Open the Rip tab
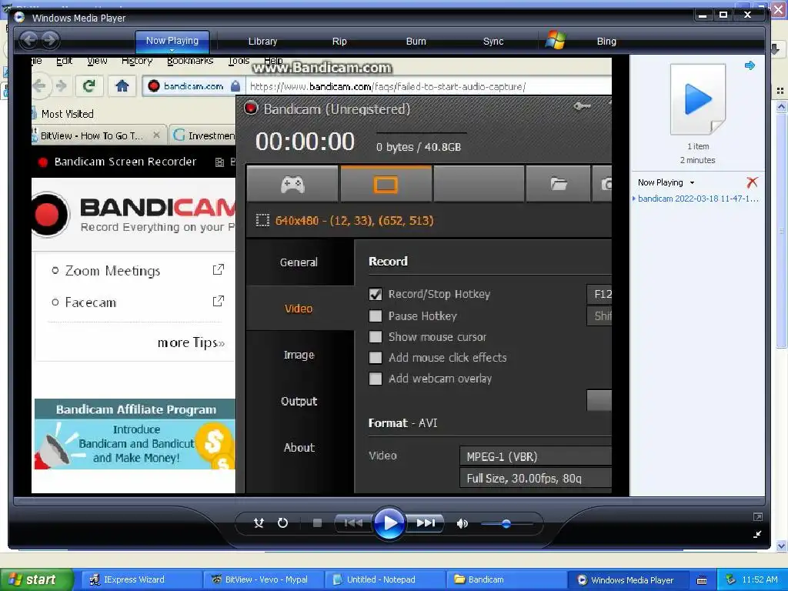The width and height of the screenshot is (788, 591). coord(339,42)
